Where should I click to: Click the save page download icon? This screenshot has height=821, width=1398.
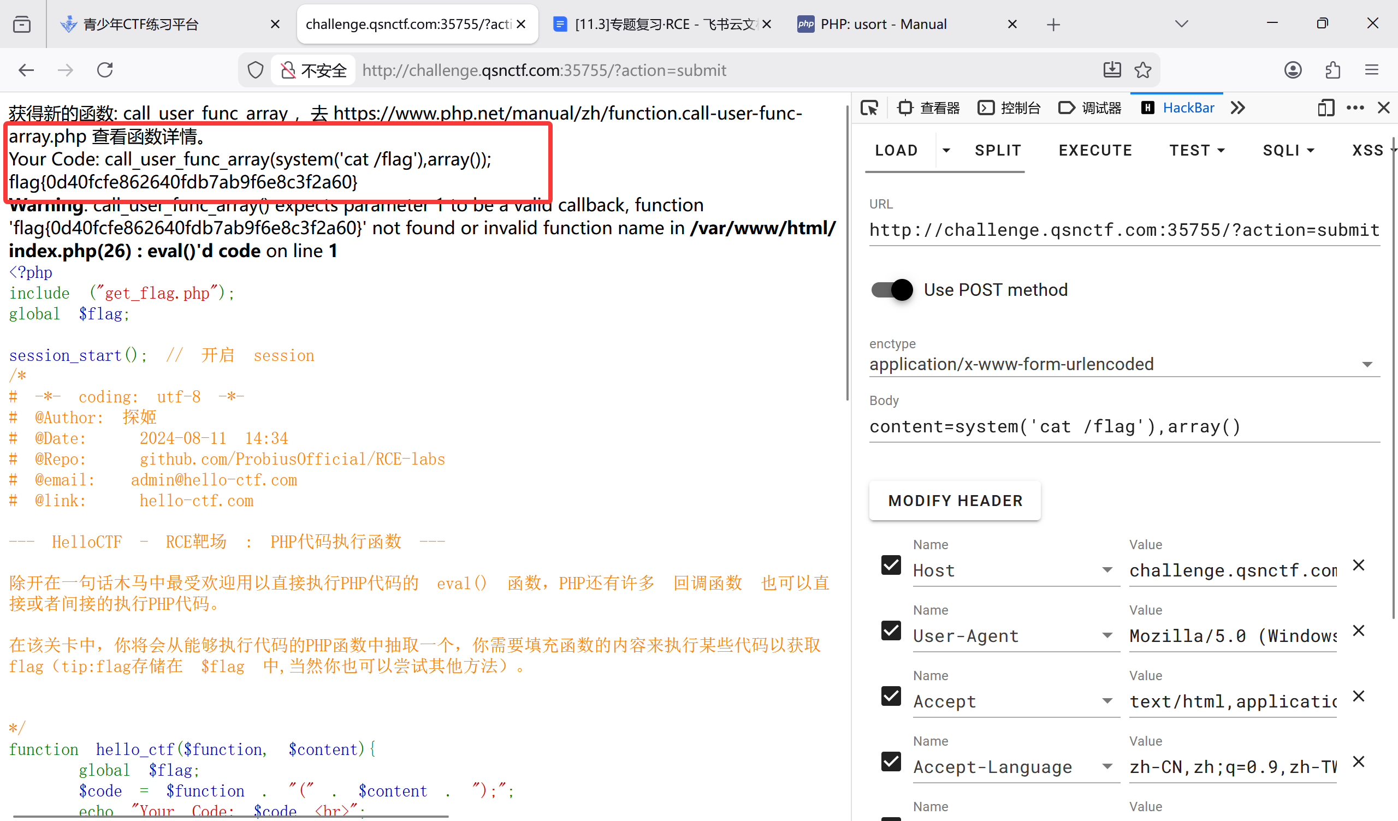pyautogui.click(x=1112, y=70)
